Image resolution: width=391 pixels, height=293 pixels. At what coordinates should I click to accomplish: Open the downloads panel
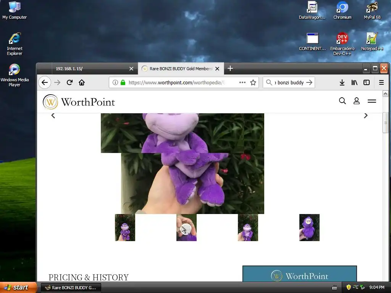click(x=342, y=82)
